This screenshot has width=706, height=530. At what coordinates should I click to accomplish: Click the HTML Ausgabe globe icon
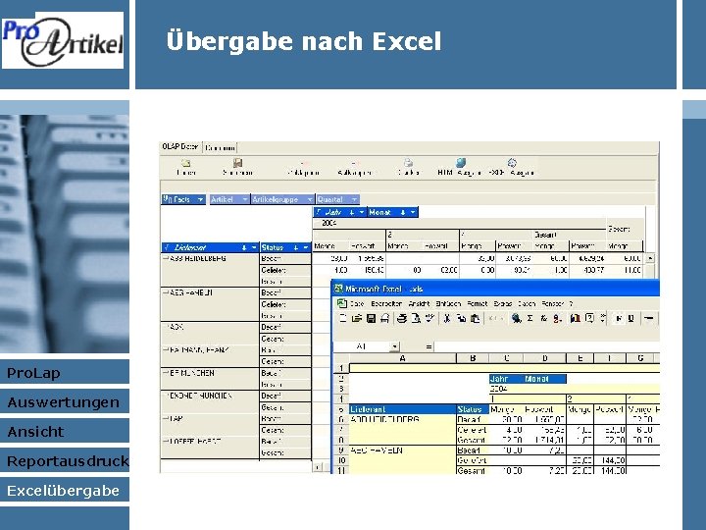pos(461,163)
